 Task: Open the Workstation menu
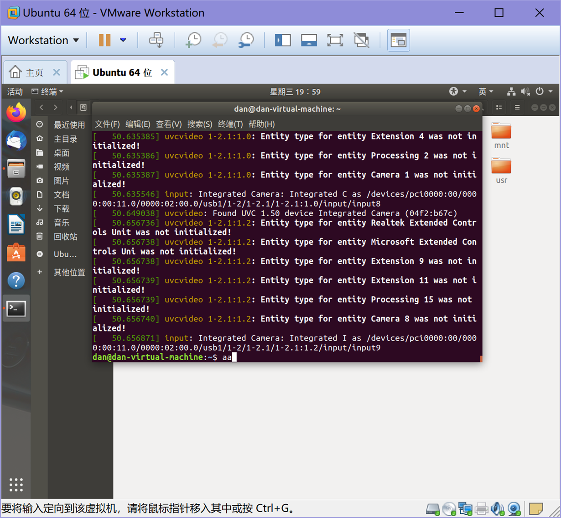tap(43, 40)
